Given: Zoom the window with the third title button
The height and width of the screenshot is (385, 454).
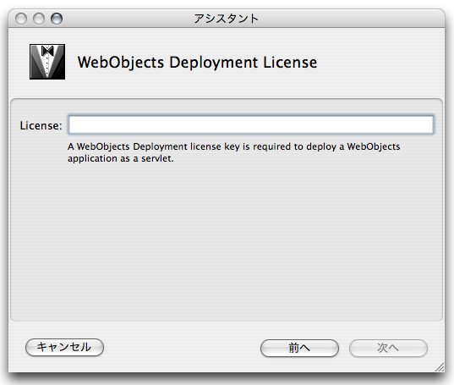Looking at the screenshot, I should point(57,19).
